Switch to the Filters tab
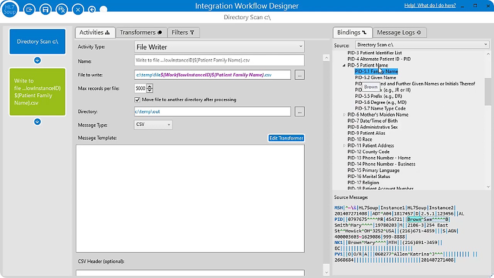The image size is (494, 278). click(x=183, y=32)
